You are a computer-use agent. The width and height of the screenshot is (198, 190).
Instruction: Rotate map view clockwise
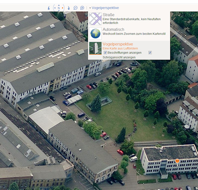pos(69,8)
